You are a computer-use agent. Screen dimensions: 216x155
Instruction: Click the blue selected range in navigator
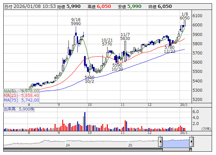pyautogui.click(x=176, y=142)
